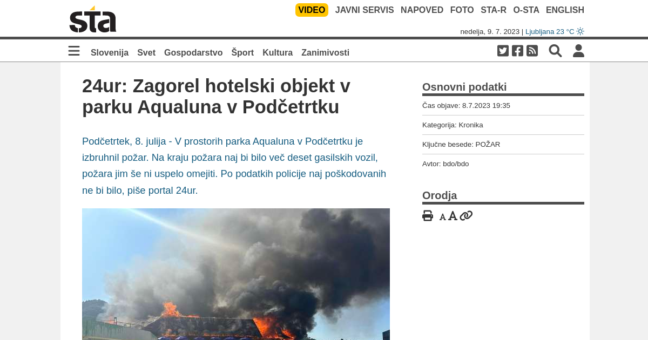Open Ljubljana 23 °C weather link
The height and width of the screenshot is (340, 648).
coord(555,31)
